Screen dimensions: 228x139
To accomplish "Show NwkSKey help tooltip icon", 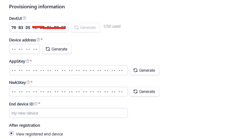I will tap(28, 82).
